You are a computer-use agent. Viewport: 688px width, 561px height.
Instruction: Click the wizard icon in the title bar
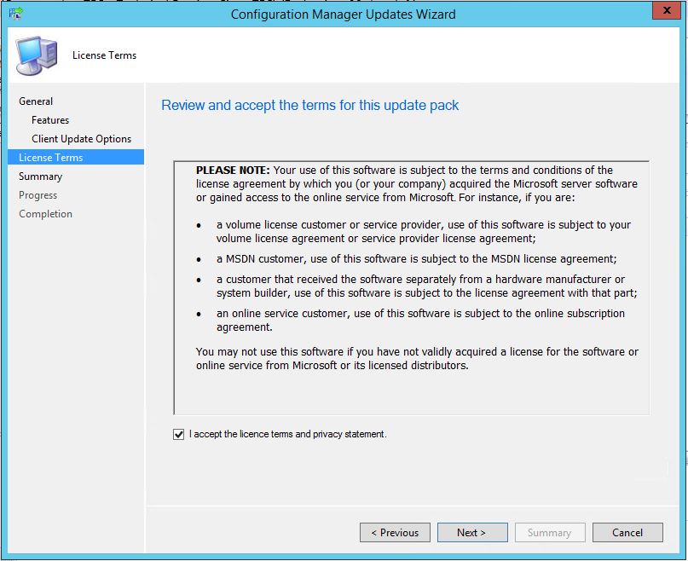[15, 14]
